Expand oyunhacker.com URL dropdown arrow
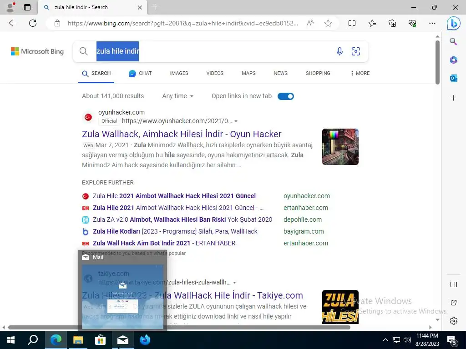Screen dimensions: 466x349 tap(236, 121)
